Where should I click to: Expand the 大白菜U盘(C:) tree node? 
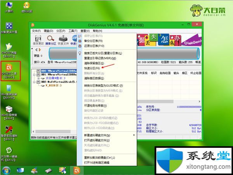[x=38, y=78]
